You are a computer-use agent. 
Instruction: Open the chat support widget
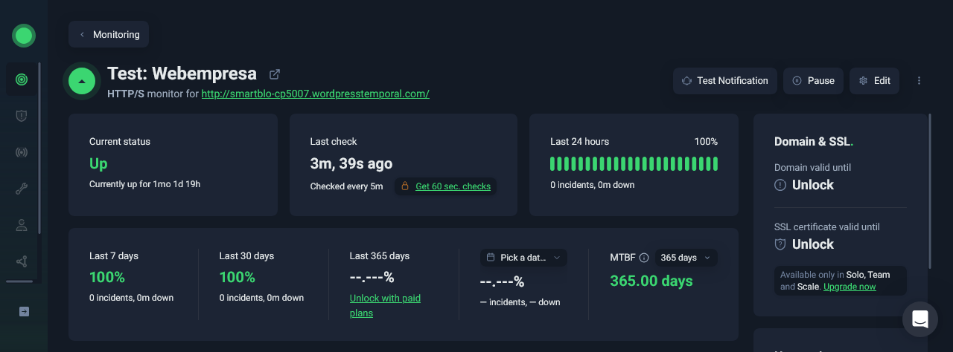(920, 319)
